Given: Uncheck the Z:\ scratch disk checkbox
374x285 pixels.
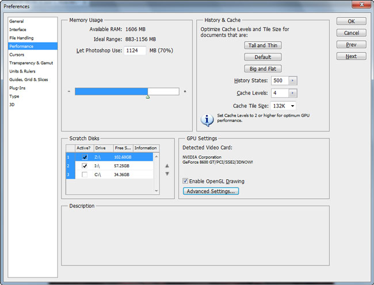Looking at the screenshot, I should pos(85,157).
